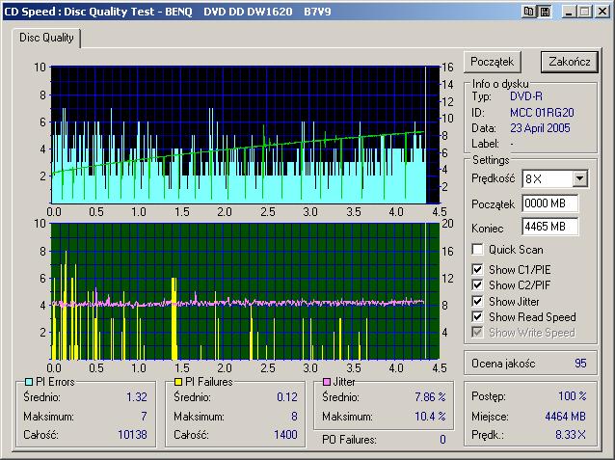Click the PI Errors total 10138
This screenshot has height=460, width=615.
coord(133,435)
